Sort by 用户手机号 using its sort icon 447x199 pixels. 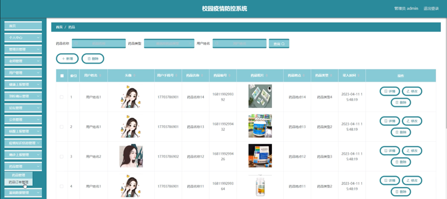(x=177, y=76)
